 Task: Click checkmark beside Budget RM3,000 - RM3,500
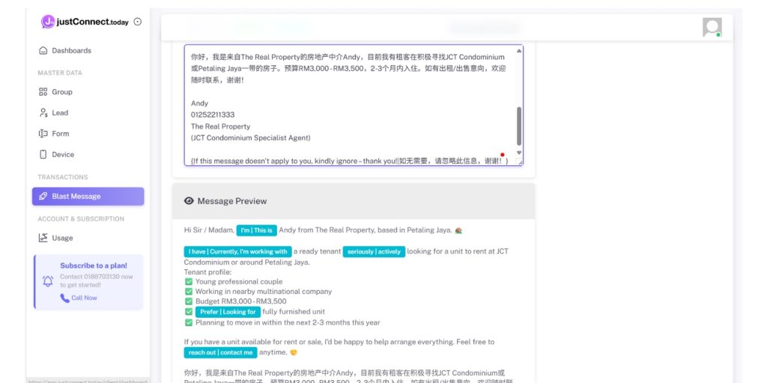click(x=189, y=301)
